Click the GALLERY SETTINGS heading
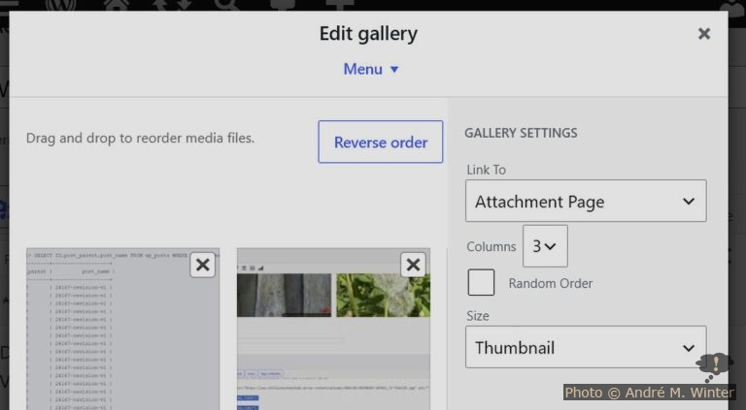The image size is (746, 410). tap(521, 133)
